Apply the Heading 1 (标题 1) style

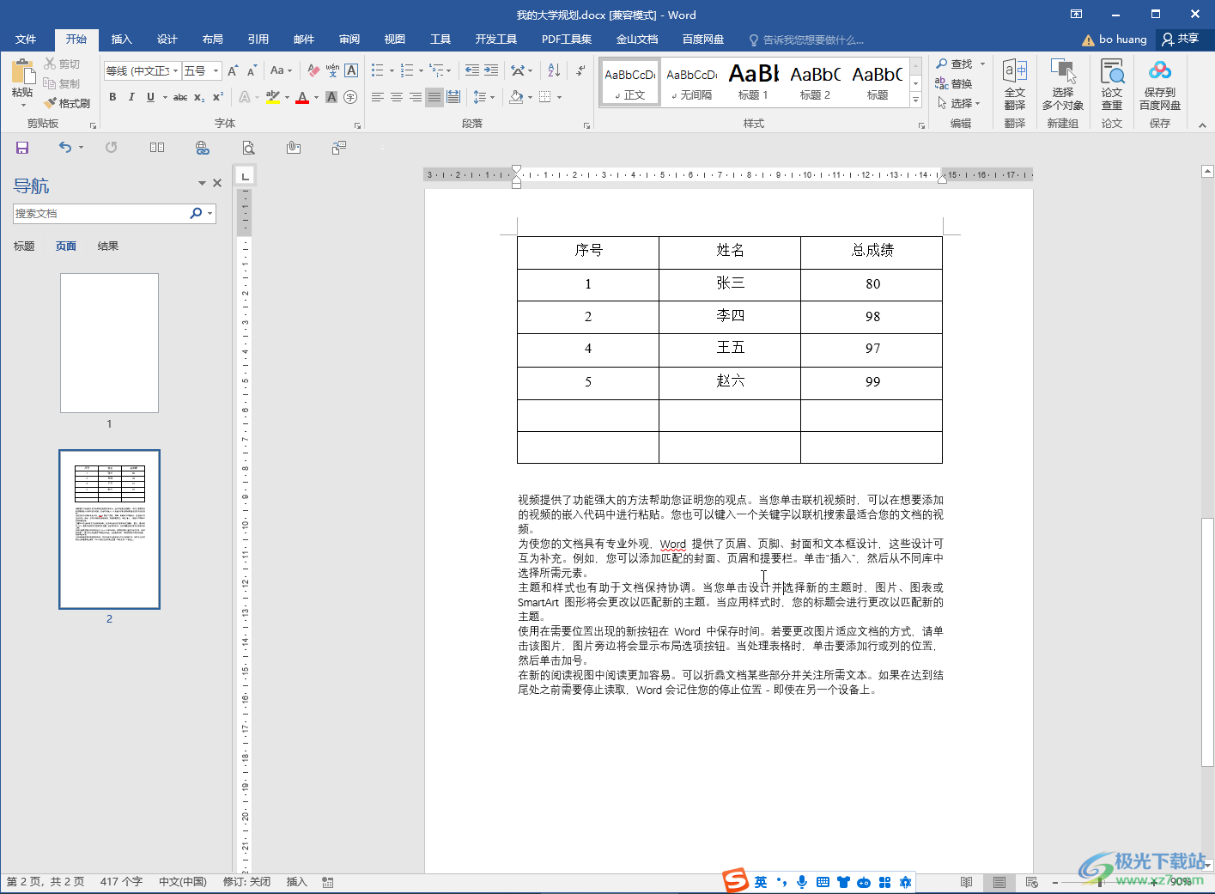[753, 83]
